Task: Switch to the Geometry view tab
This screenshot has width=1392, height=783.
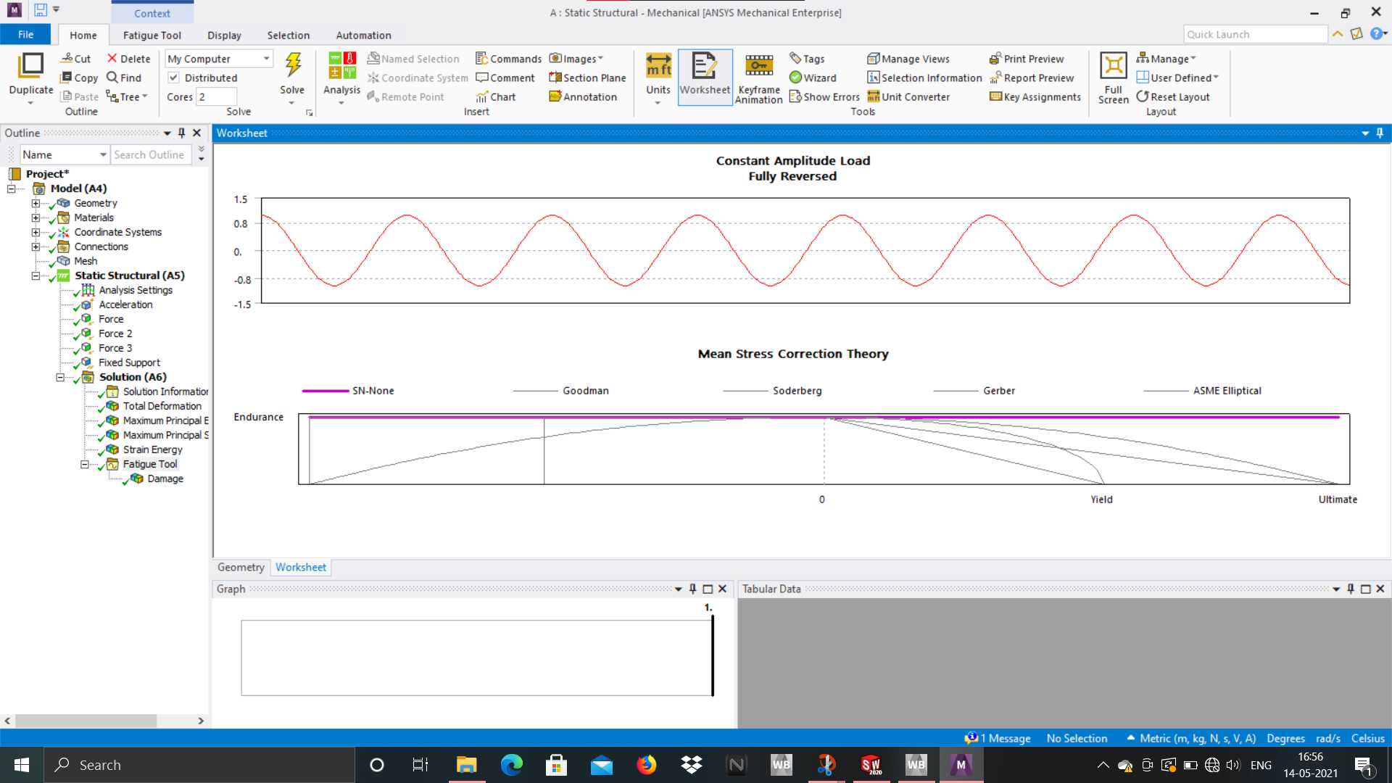Action: tap(241, 567)
